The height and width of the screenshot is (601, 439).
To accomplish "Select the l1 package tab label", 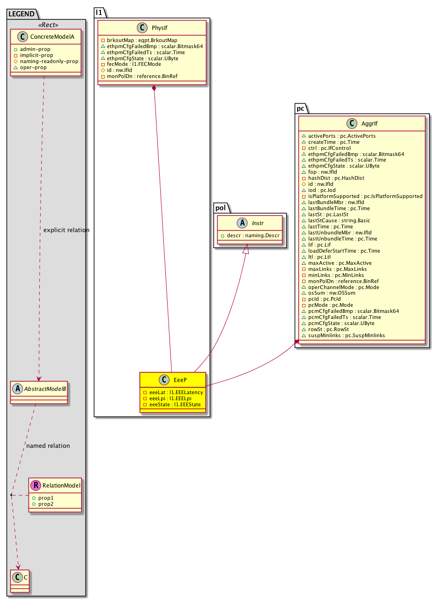I will (x=99, y=13).
